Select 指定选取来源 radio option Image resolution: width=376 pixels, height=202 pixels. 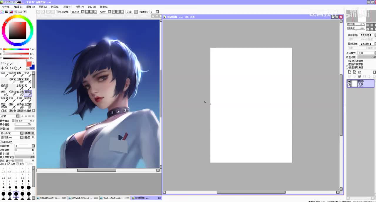pos(347,68)
